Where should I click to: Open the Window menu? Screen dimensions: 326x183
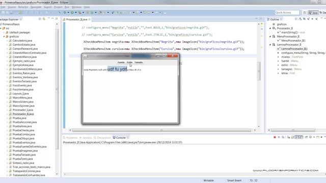(x=76, y=7)
